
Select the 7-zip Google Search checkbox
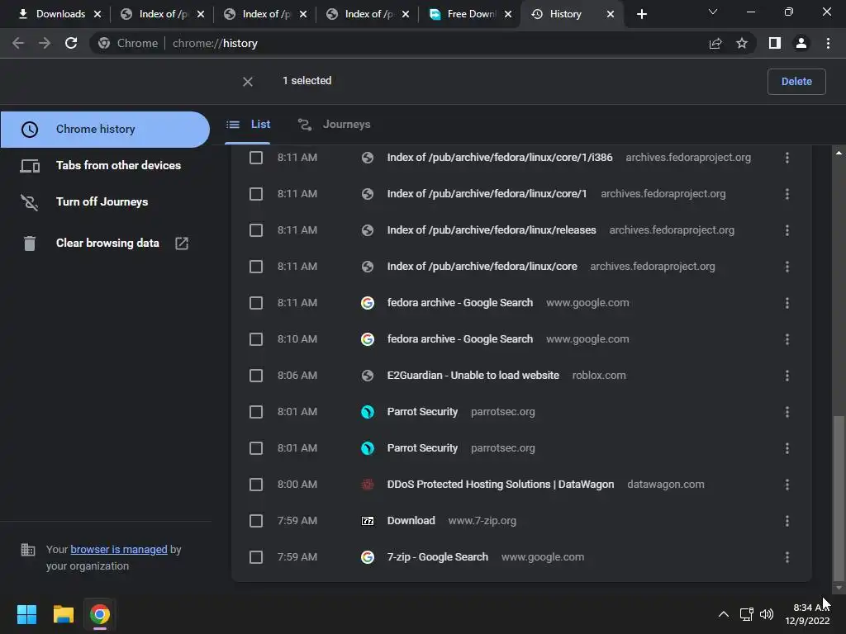[256, 557]
